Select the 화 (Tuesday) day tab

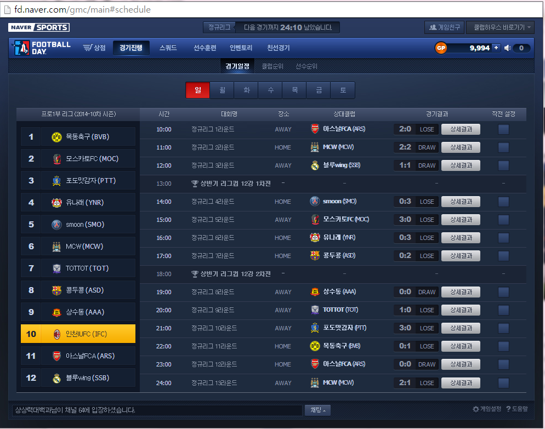(246, 90)
